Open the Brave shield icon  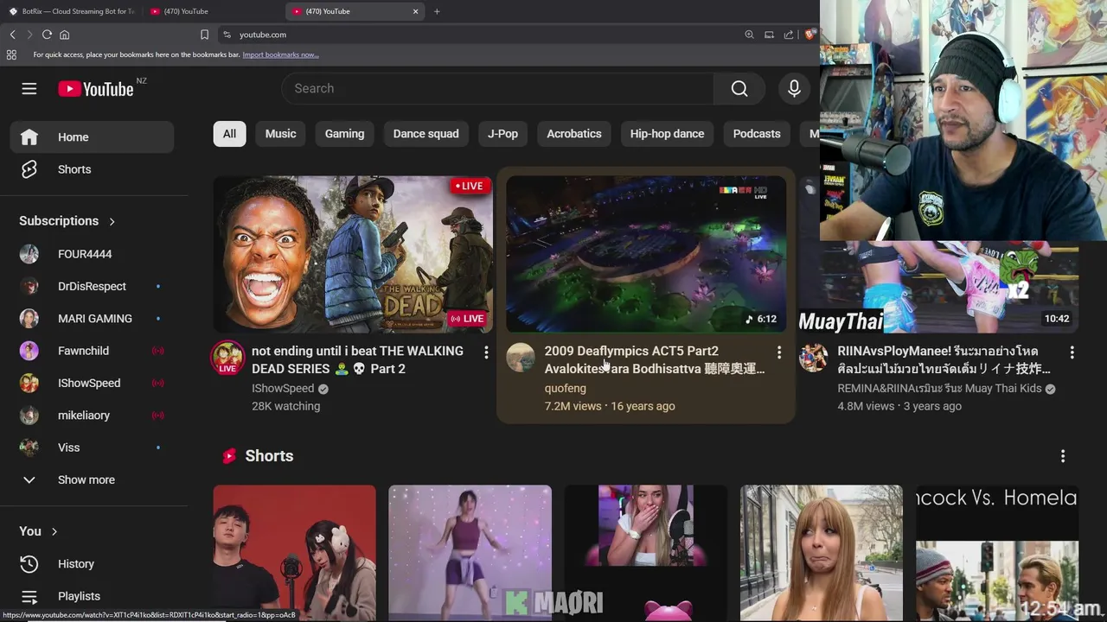[809, 35]
